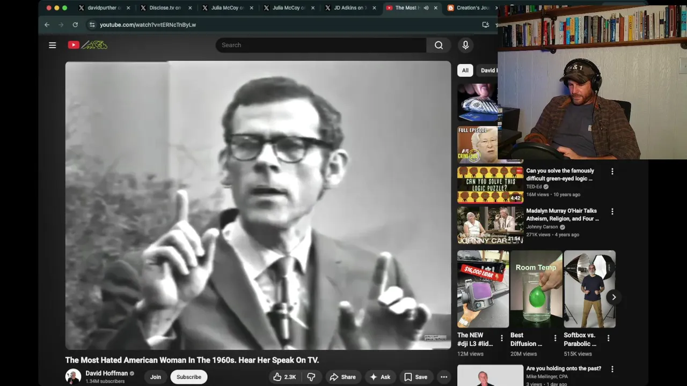Screen dimensions: 687x386
Task: Select the 'David' filter chip
Action: pyautogui.click(x=487, y=70)
